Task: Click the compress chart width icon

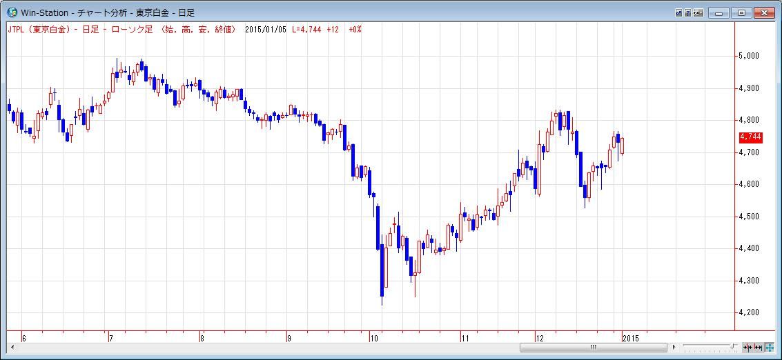Action: (x=747, y=347)
